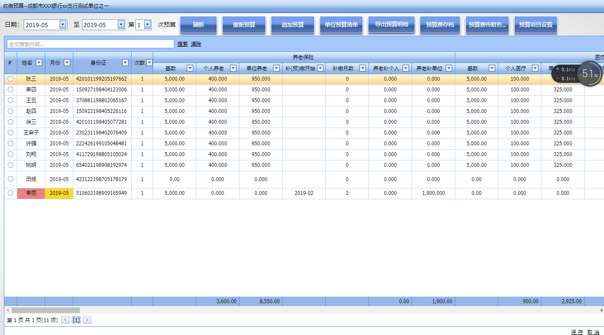Click the 保存 link at bottom

coord(577,332)
